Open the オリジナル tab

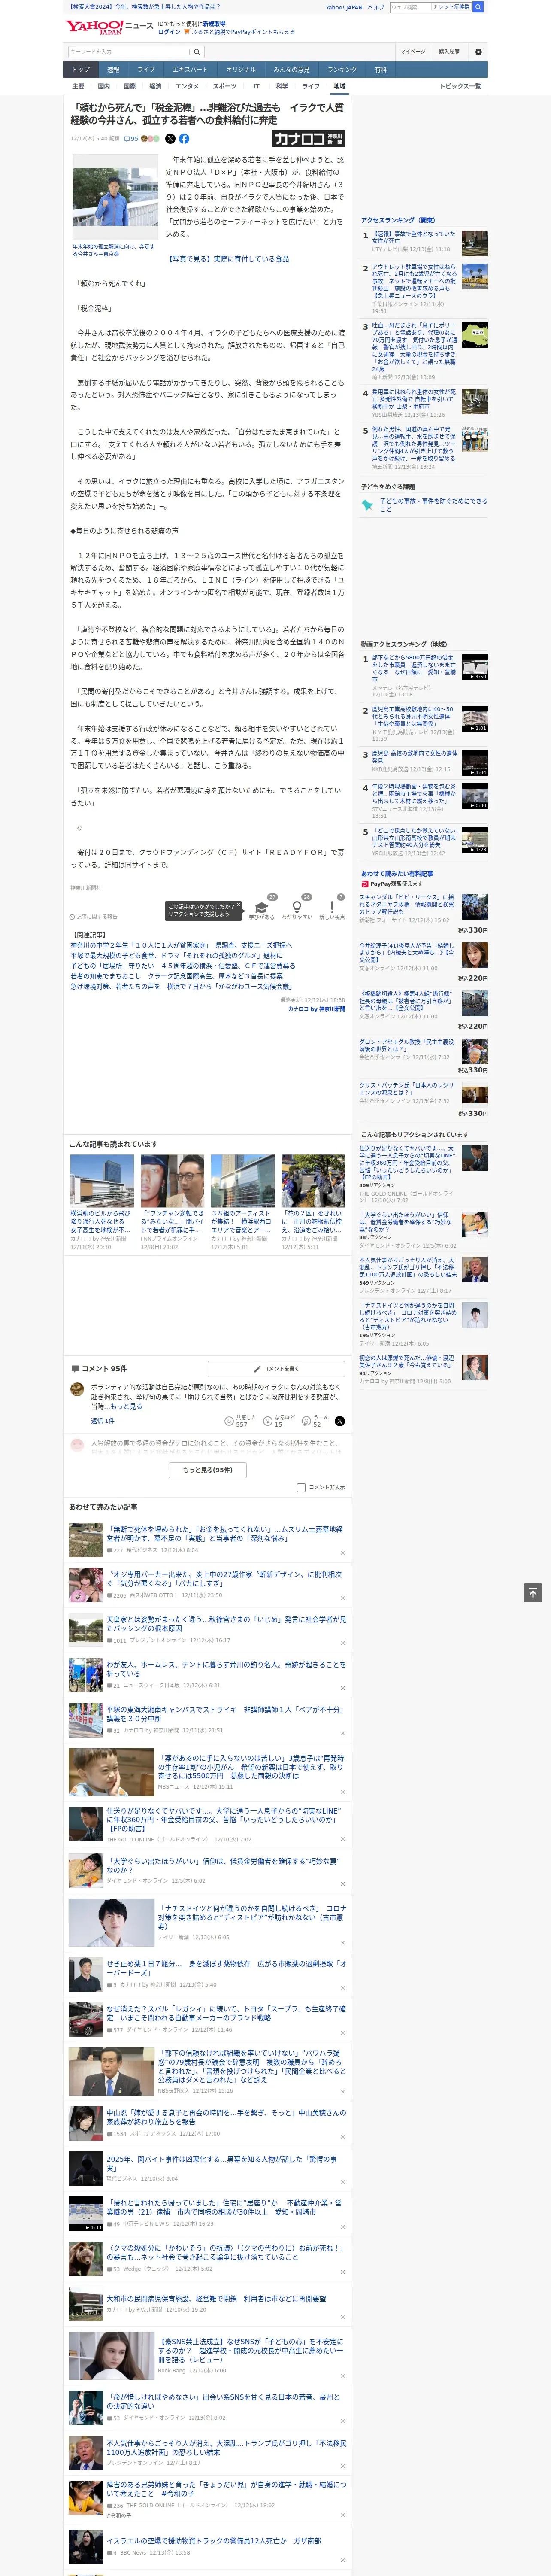tap(241, 69)
